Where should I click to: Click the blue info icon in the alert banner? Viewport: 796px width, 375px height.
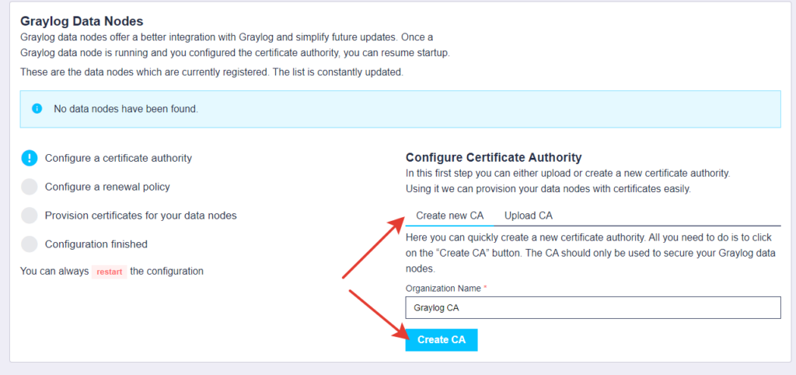[37, 109]
